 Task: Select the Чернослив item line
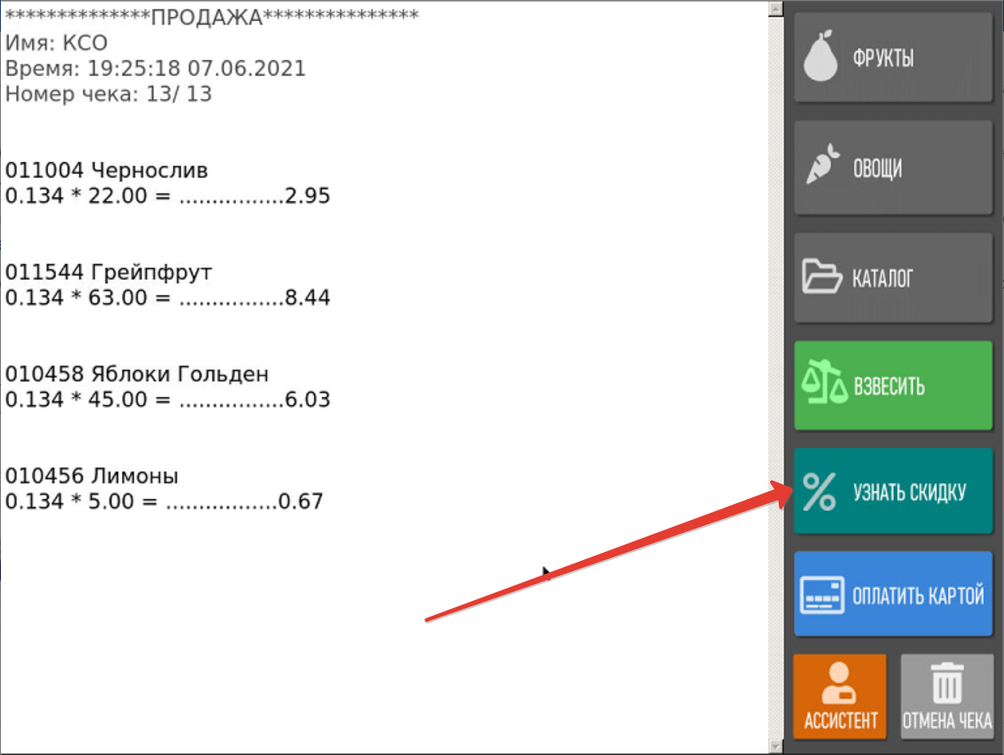point(107,170)
